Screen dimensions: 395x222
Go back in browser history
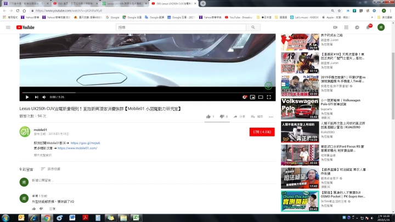[x=4, y=10]
